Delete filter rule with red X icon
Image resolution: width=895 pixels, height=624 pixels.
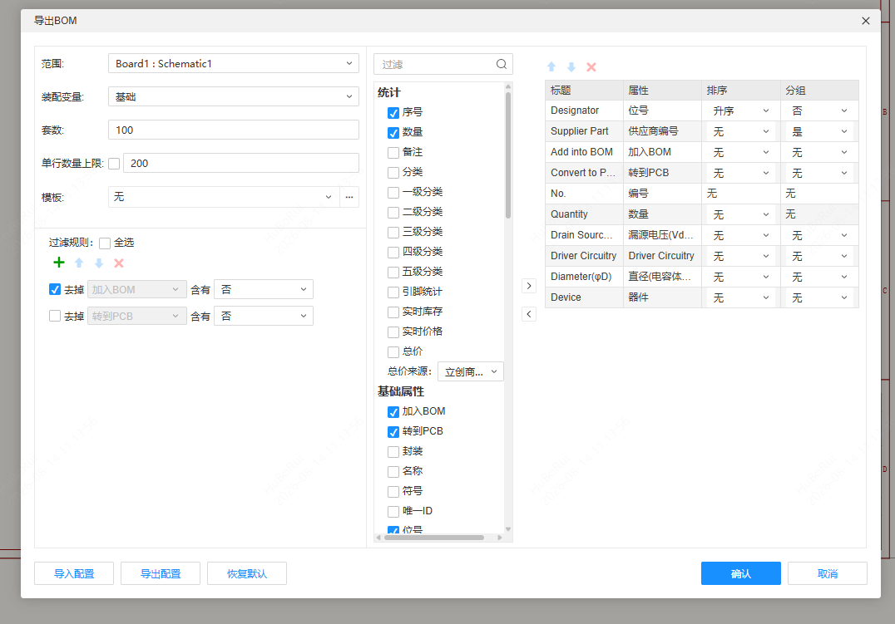pos(119,263)
